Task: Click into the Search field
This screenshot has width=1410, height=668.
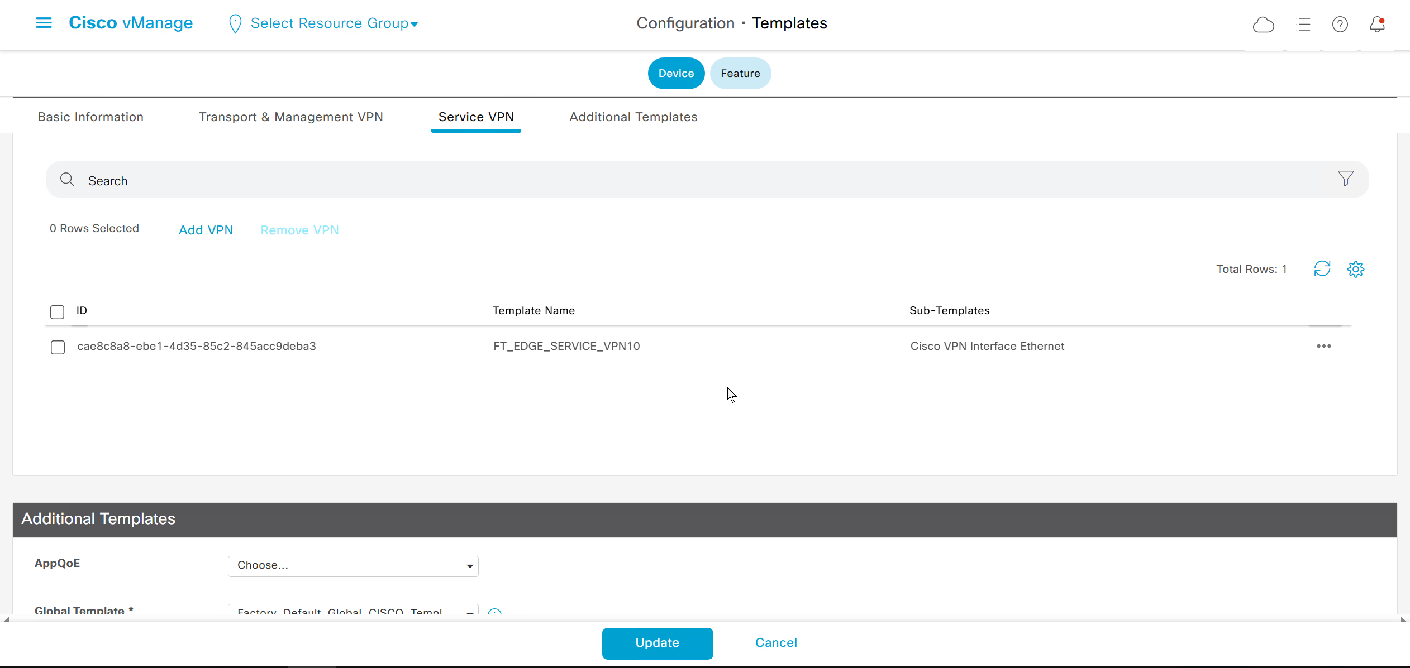Action: click(670, 180)
